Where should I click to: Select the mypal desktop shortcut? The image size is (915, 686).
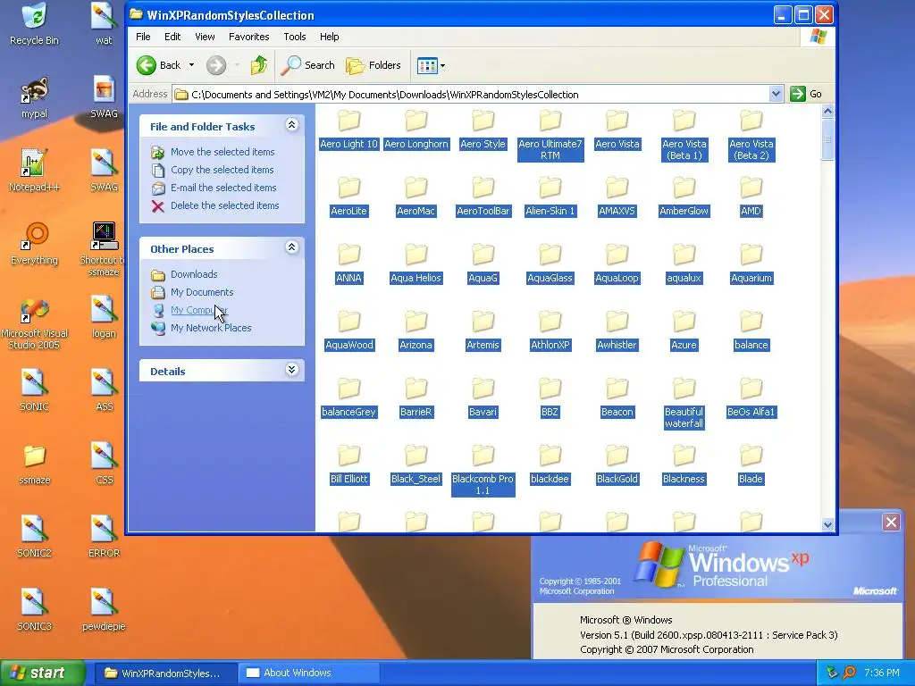(35, 98)
